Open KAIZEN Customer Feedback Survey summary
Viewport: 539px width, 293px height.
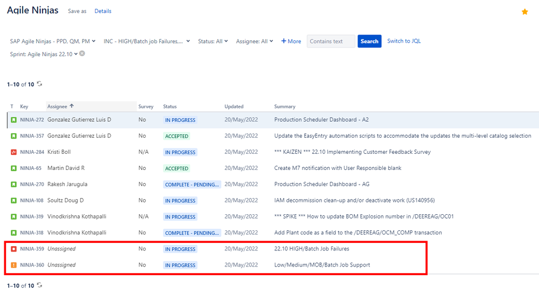(352, 152)
